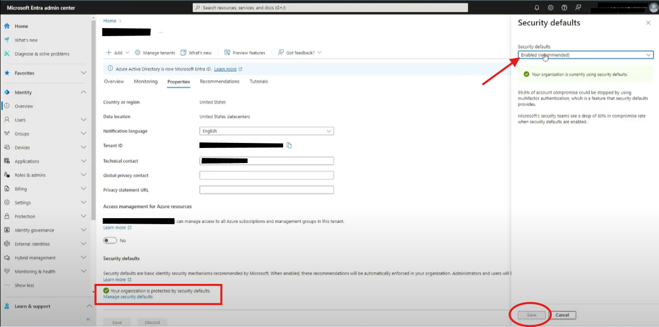Click the Home breadcrumb link
The image size is (659, 327).
coord(110,21)
